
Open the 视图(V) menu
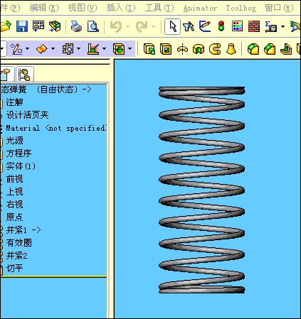coord(83,8)
